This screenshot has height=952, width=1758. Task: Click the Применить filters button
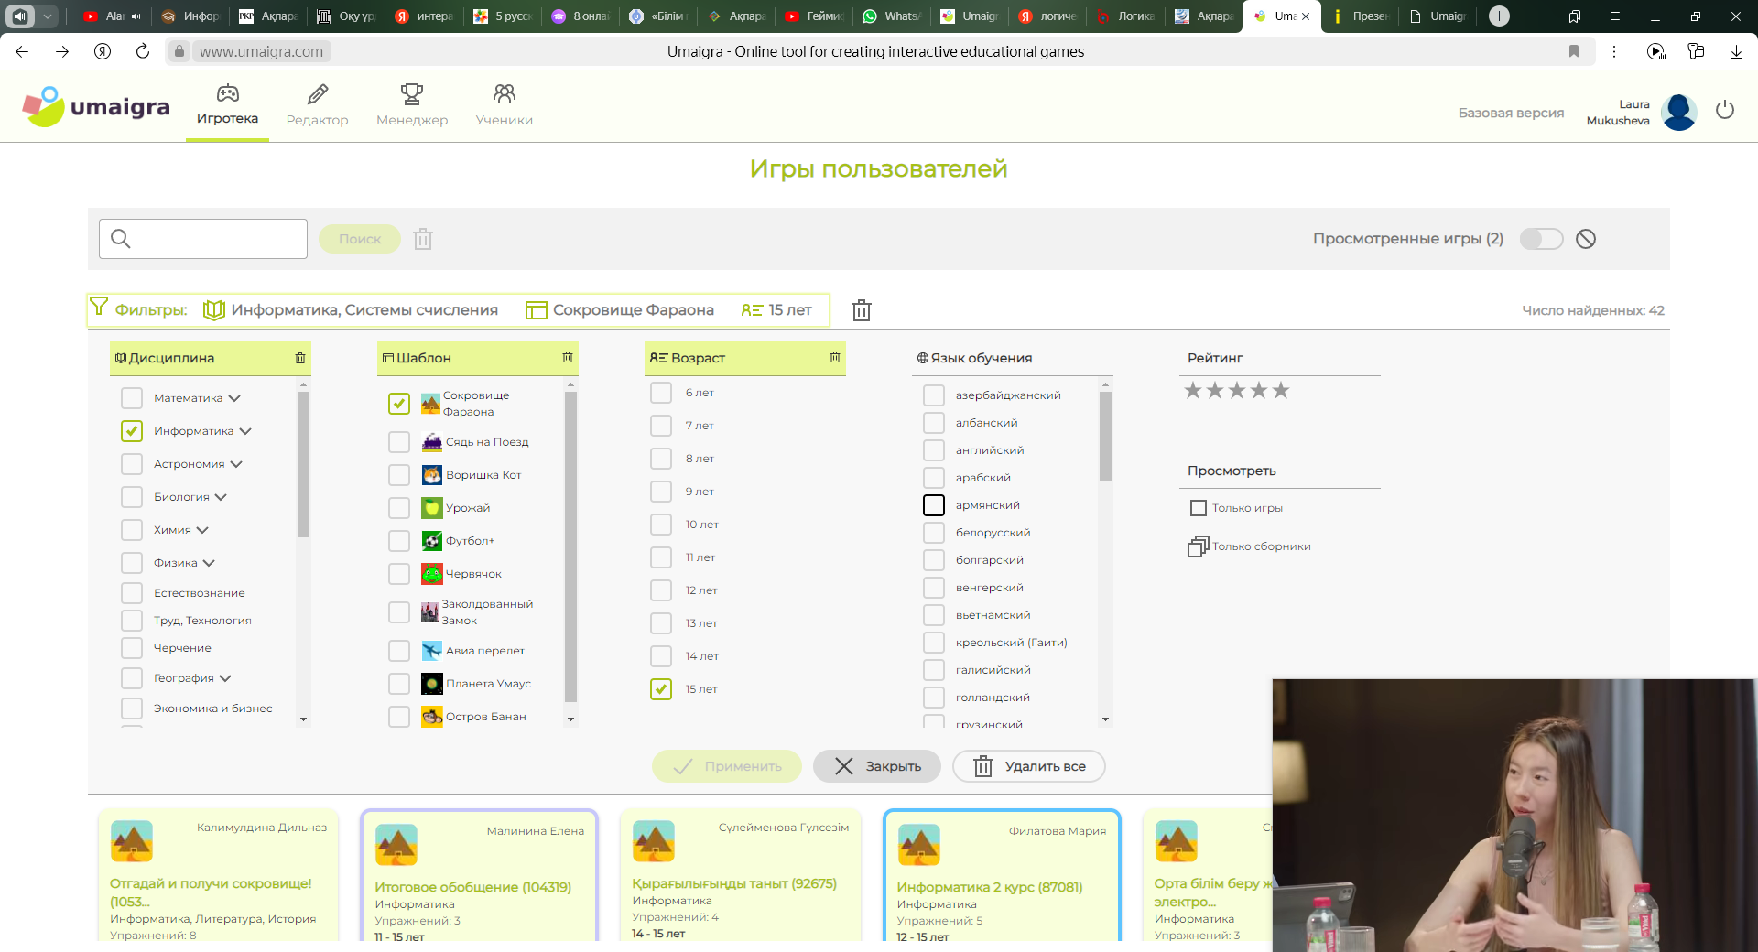tap(727, 766)
